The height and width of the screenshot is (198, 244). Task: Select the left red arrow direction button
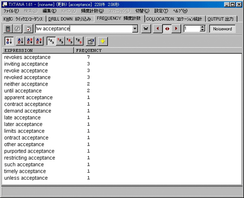[158, 29]
